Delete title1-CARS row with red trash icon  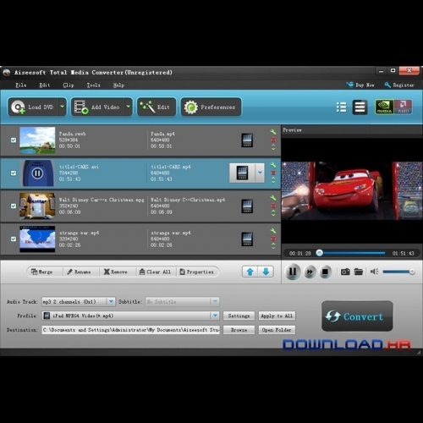(273, 173)
